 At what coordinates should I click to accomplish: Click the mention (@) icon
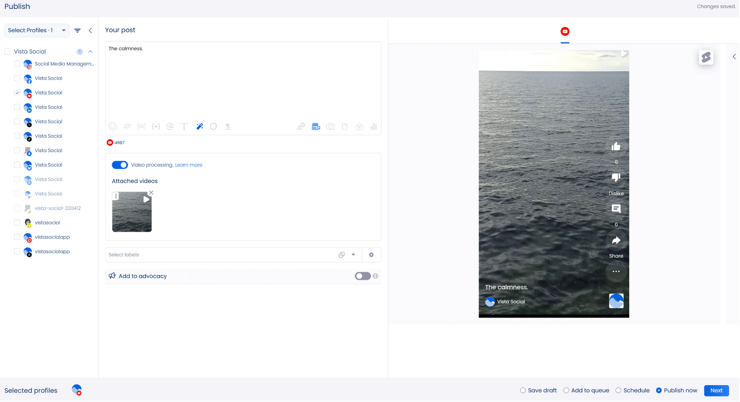(170, 127)
